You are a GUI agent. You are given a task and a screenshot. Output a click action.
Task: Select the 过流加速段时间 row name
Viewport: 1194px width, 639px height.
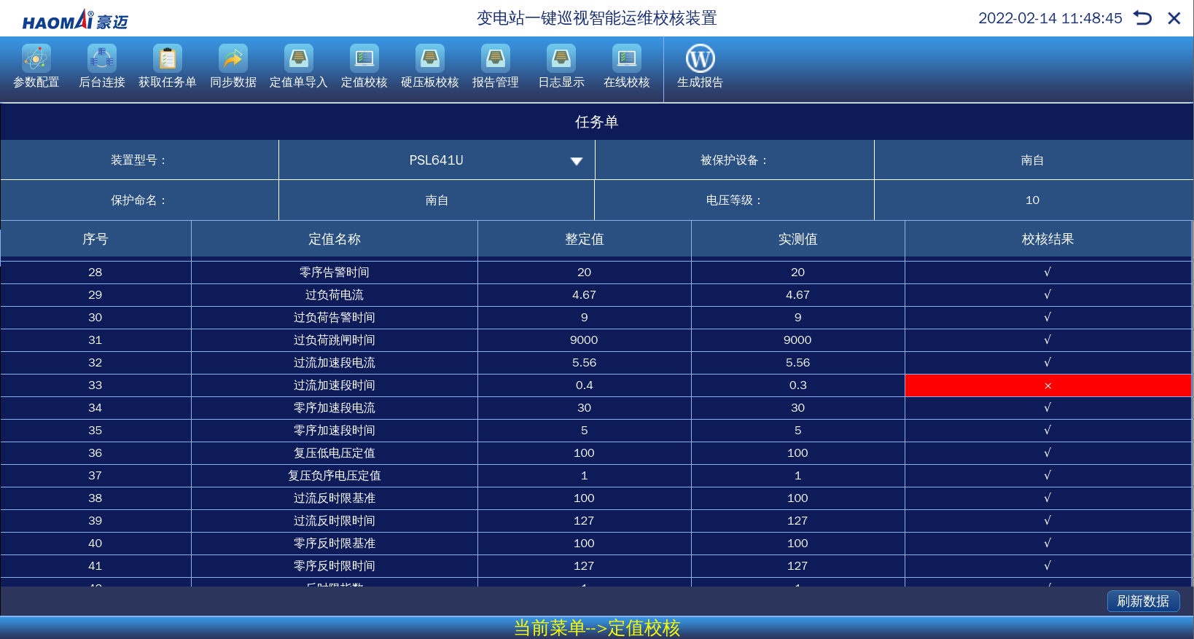click(x=334, y=385)
